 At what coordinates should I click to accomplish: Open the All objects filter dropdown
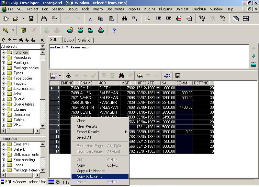coord(42,46)
